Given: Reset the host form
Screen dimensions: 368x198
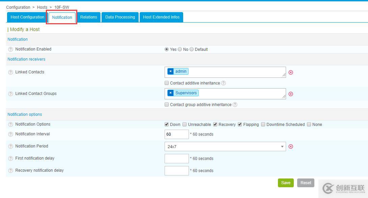Looking at the screenshot, I should click(306, 183).
